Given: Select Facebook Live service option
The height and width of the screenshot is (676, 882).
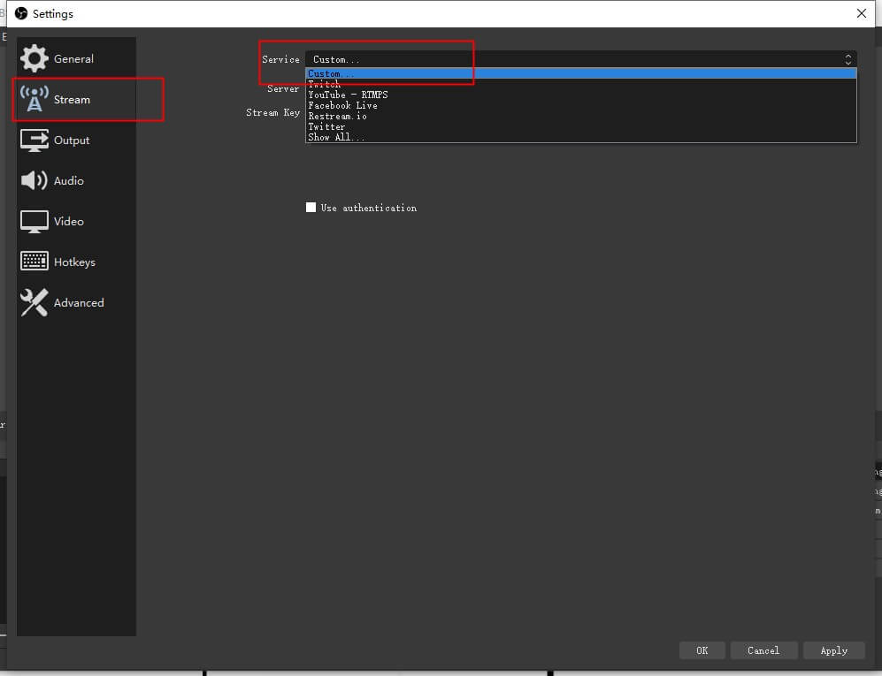Looking at the screenshot, I should coord(580,106).
